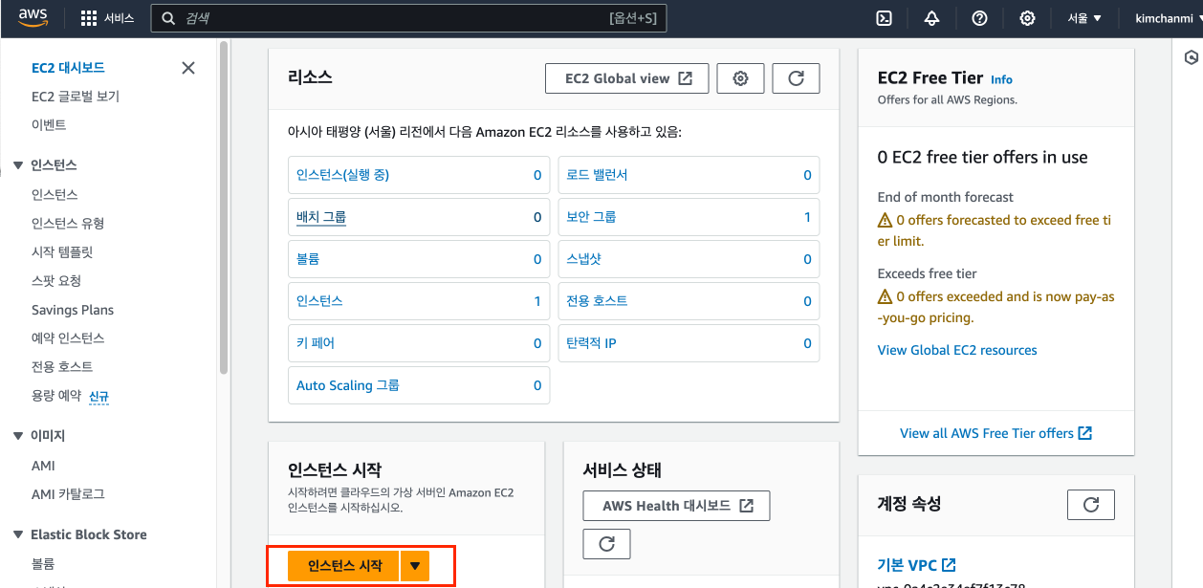The width and height of the screenshot is (1203, 588).
Task: Refresh the 서비스 상태 panel
Action: (x=606, y=544)
